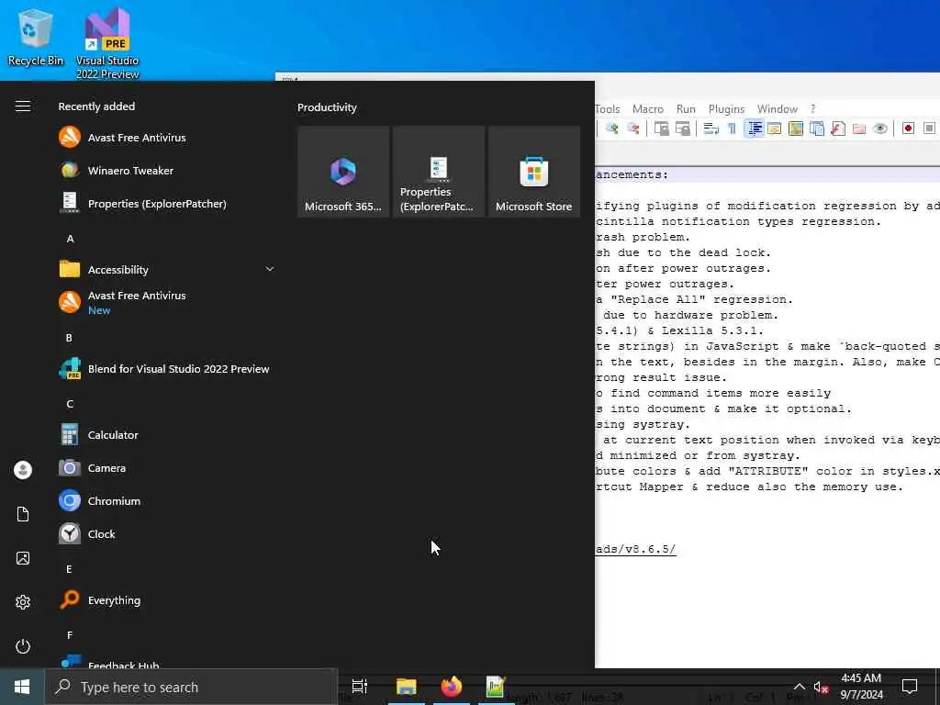Toggle file monitoring eye icon
The width and height of the screenshot is (940, 705).
pos(880,129)
